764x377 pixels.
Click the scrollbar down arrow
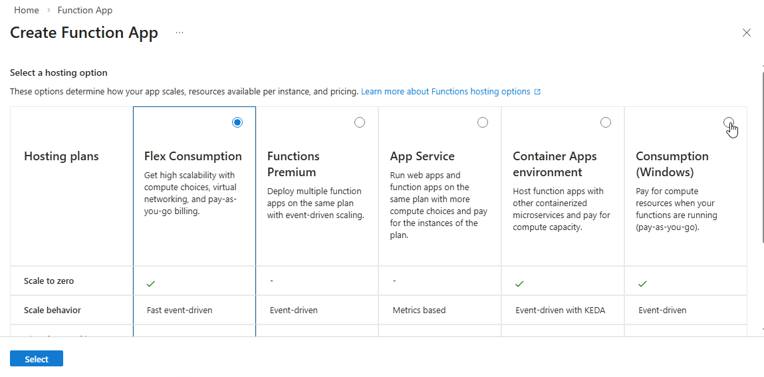pyautogui.click(x=761, y=330)
